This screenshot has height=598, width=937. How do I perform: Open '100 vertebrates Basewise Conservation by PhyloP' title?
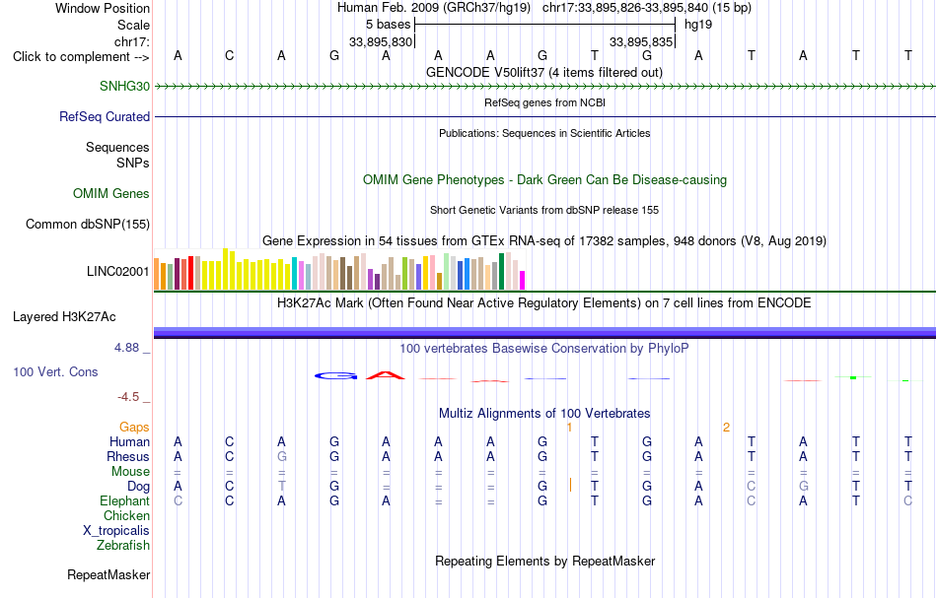click(x=544, y=348)
